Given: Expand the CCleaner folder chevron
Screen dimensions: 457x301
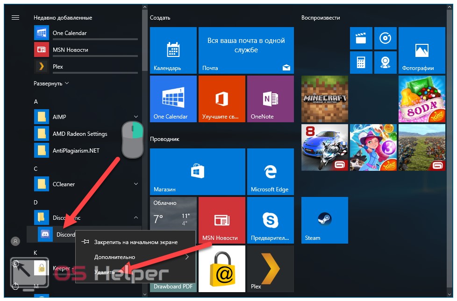Looking at the screenshot, I should click(136, 184).
